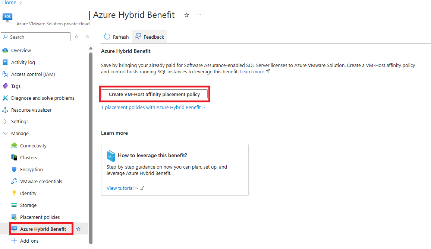The height and width of the screenshot is (249, 431).
Task: Toggle expand/collapse all menu groups arrows
Action: click(76, 37)
